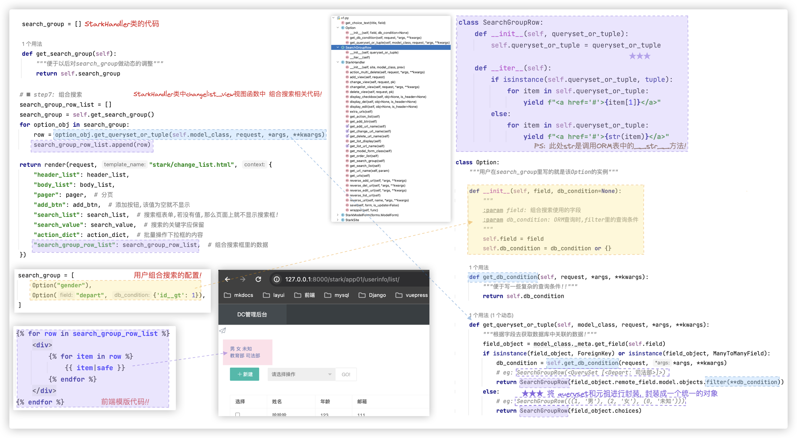Collapse the Option class node
This screenshot has height=438, width=797.
[x=337, y=28]
